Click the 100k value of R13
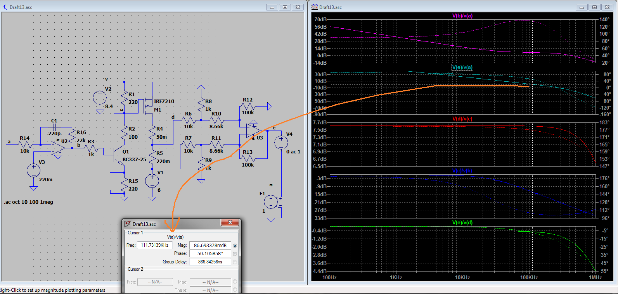 point(248,165)
